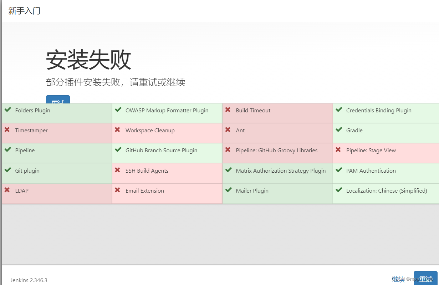Image resolution: width=439 pixels, height=285 pixels.
Task: Click the check for Matrix Authorization Strategy Plugin
Action: point(229,170)
